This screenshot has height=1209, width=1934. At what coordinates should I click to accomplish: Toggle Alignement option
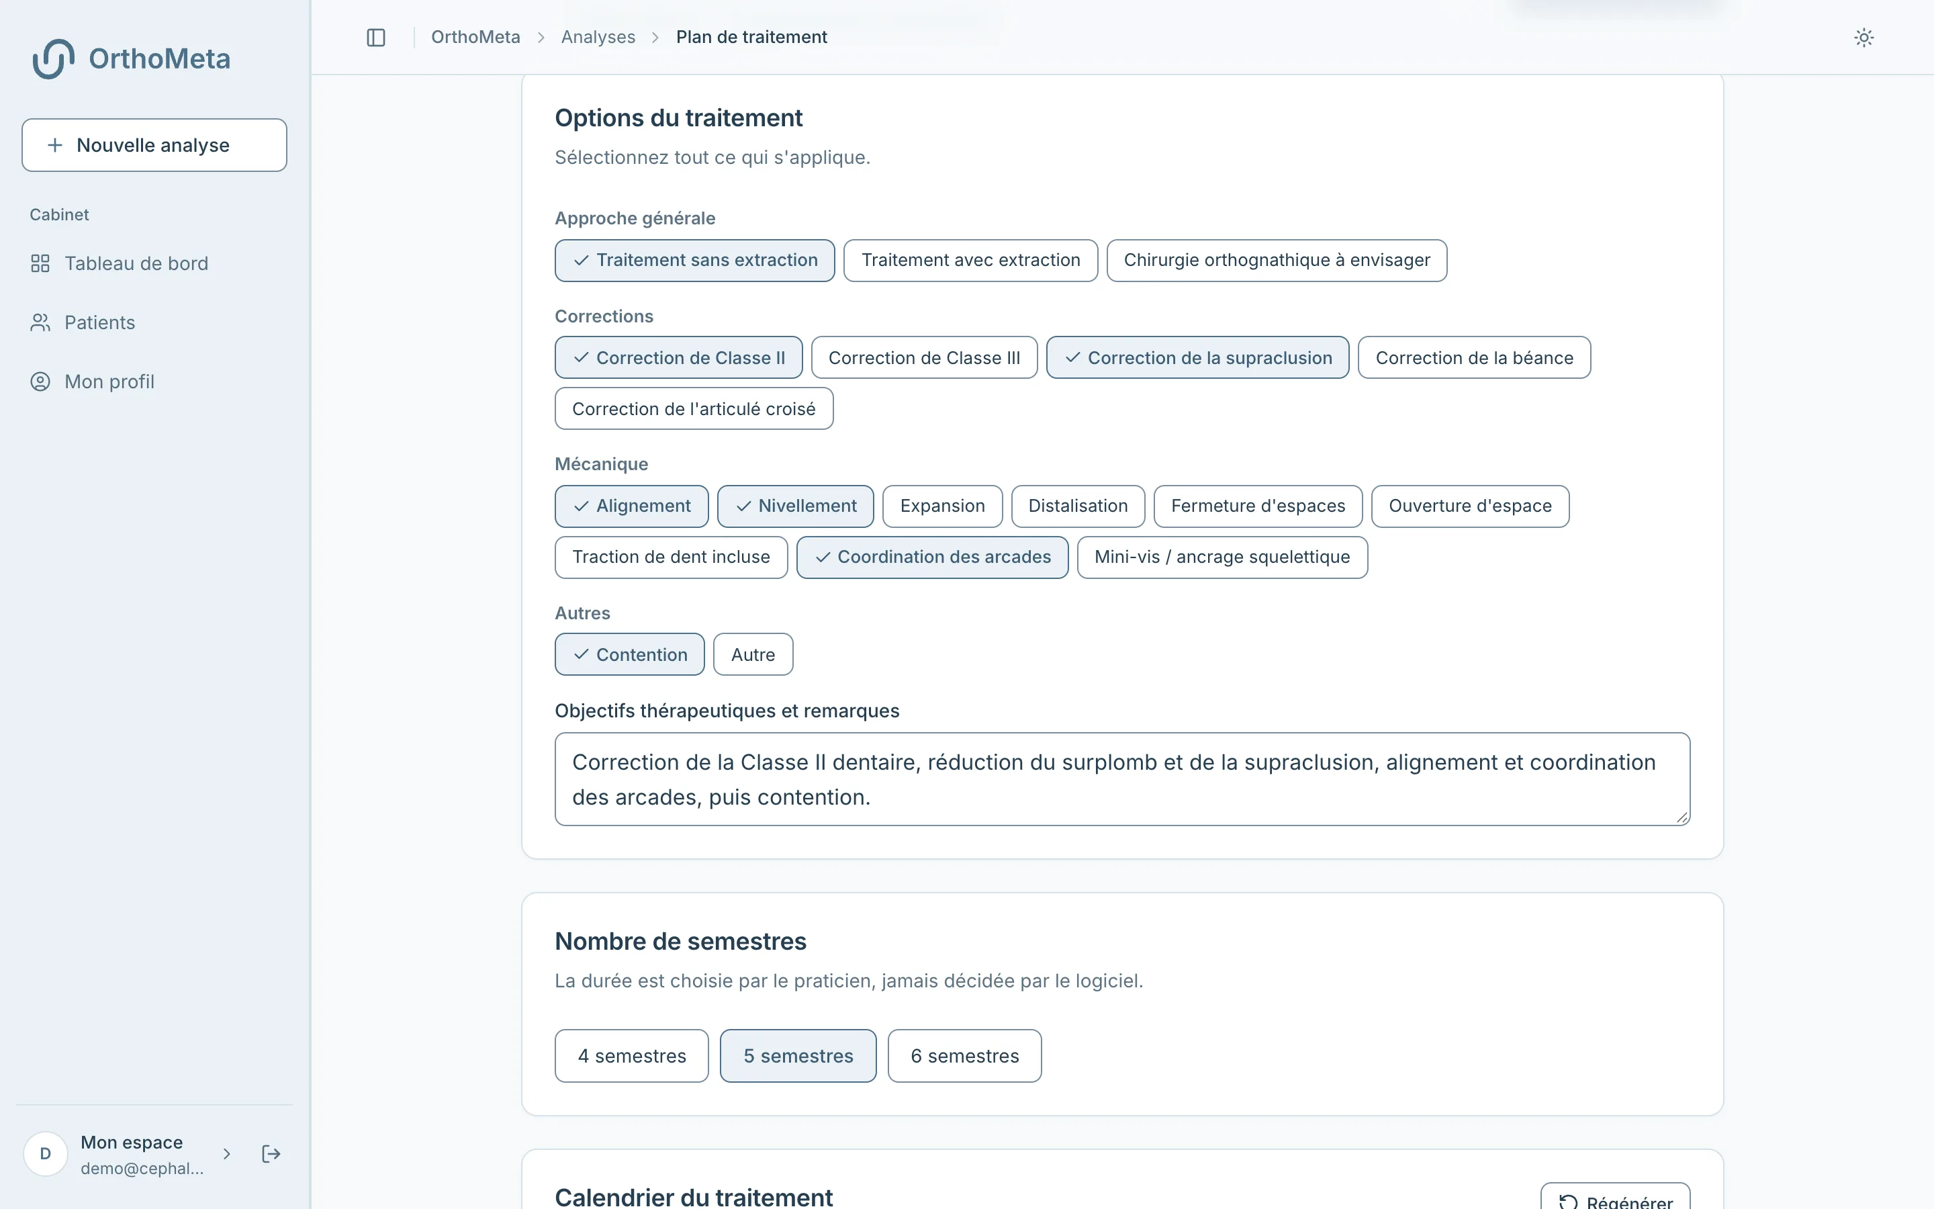click(x=631, y=506)
